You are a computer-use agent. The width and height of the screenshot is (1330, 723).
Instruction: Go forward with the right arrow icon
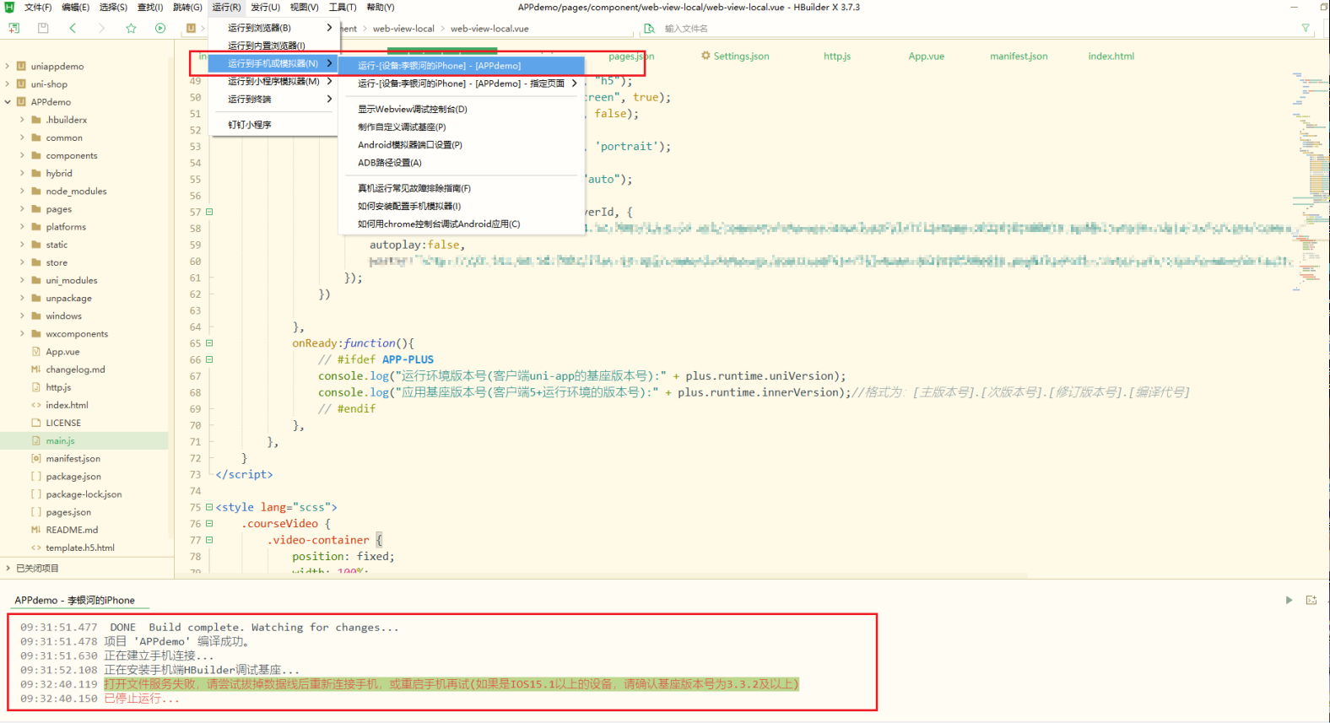[101, 28]
